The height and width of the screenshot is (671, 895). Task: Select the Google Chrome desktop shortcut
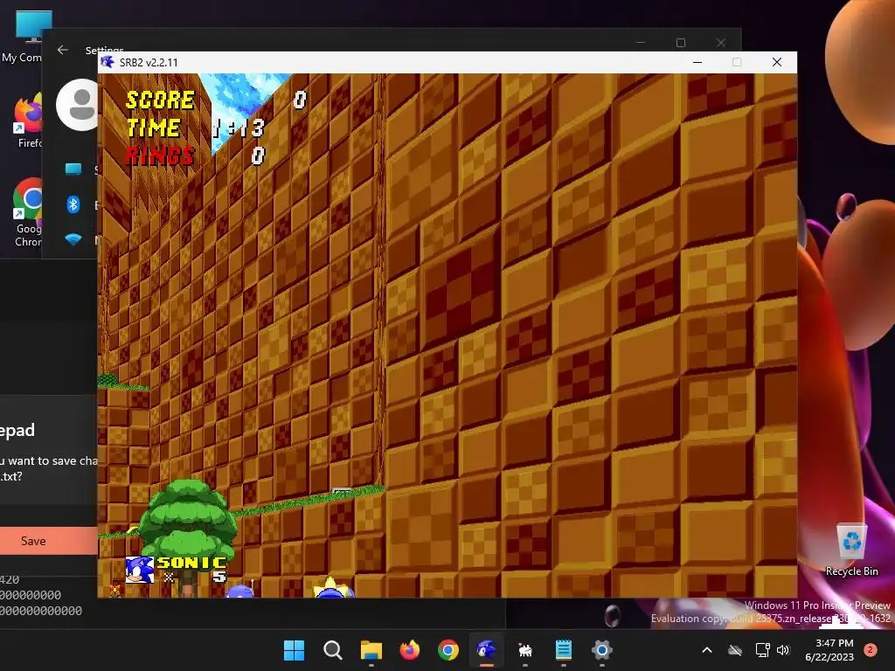pos(27,213)
